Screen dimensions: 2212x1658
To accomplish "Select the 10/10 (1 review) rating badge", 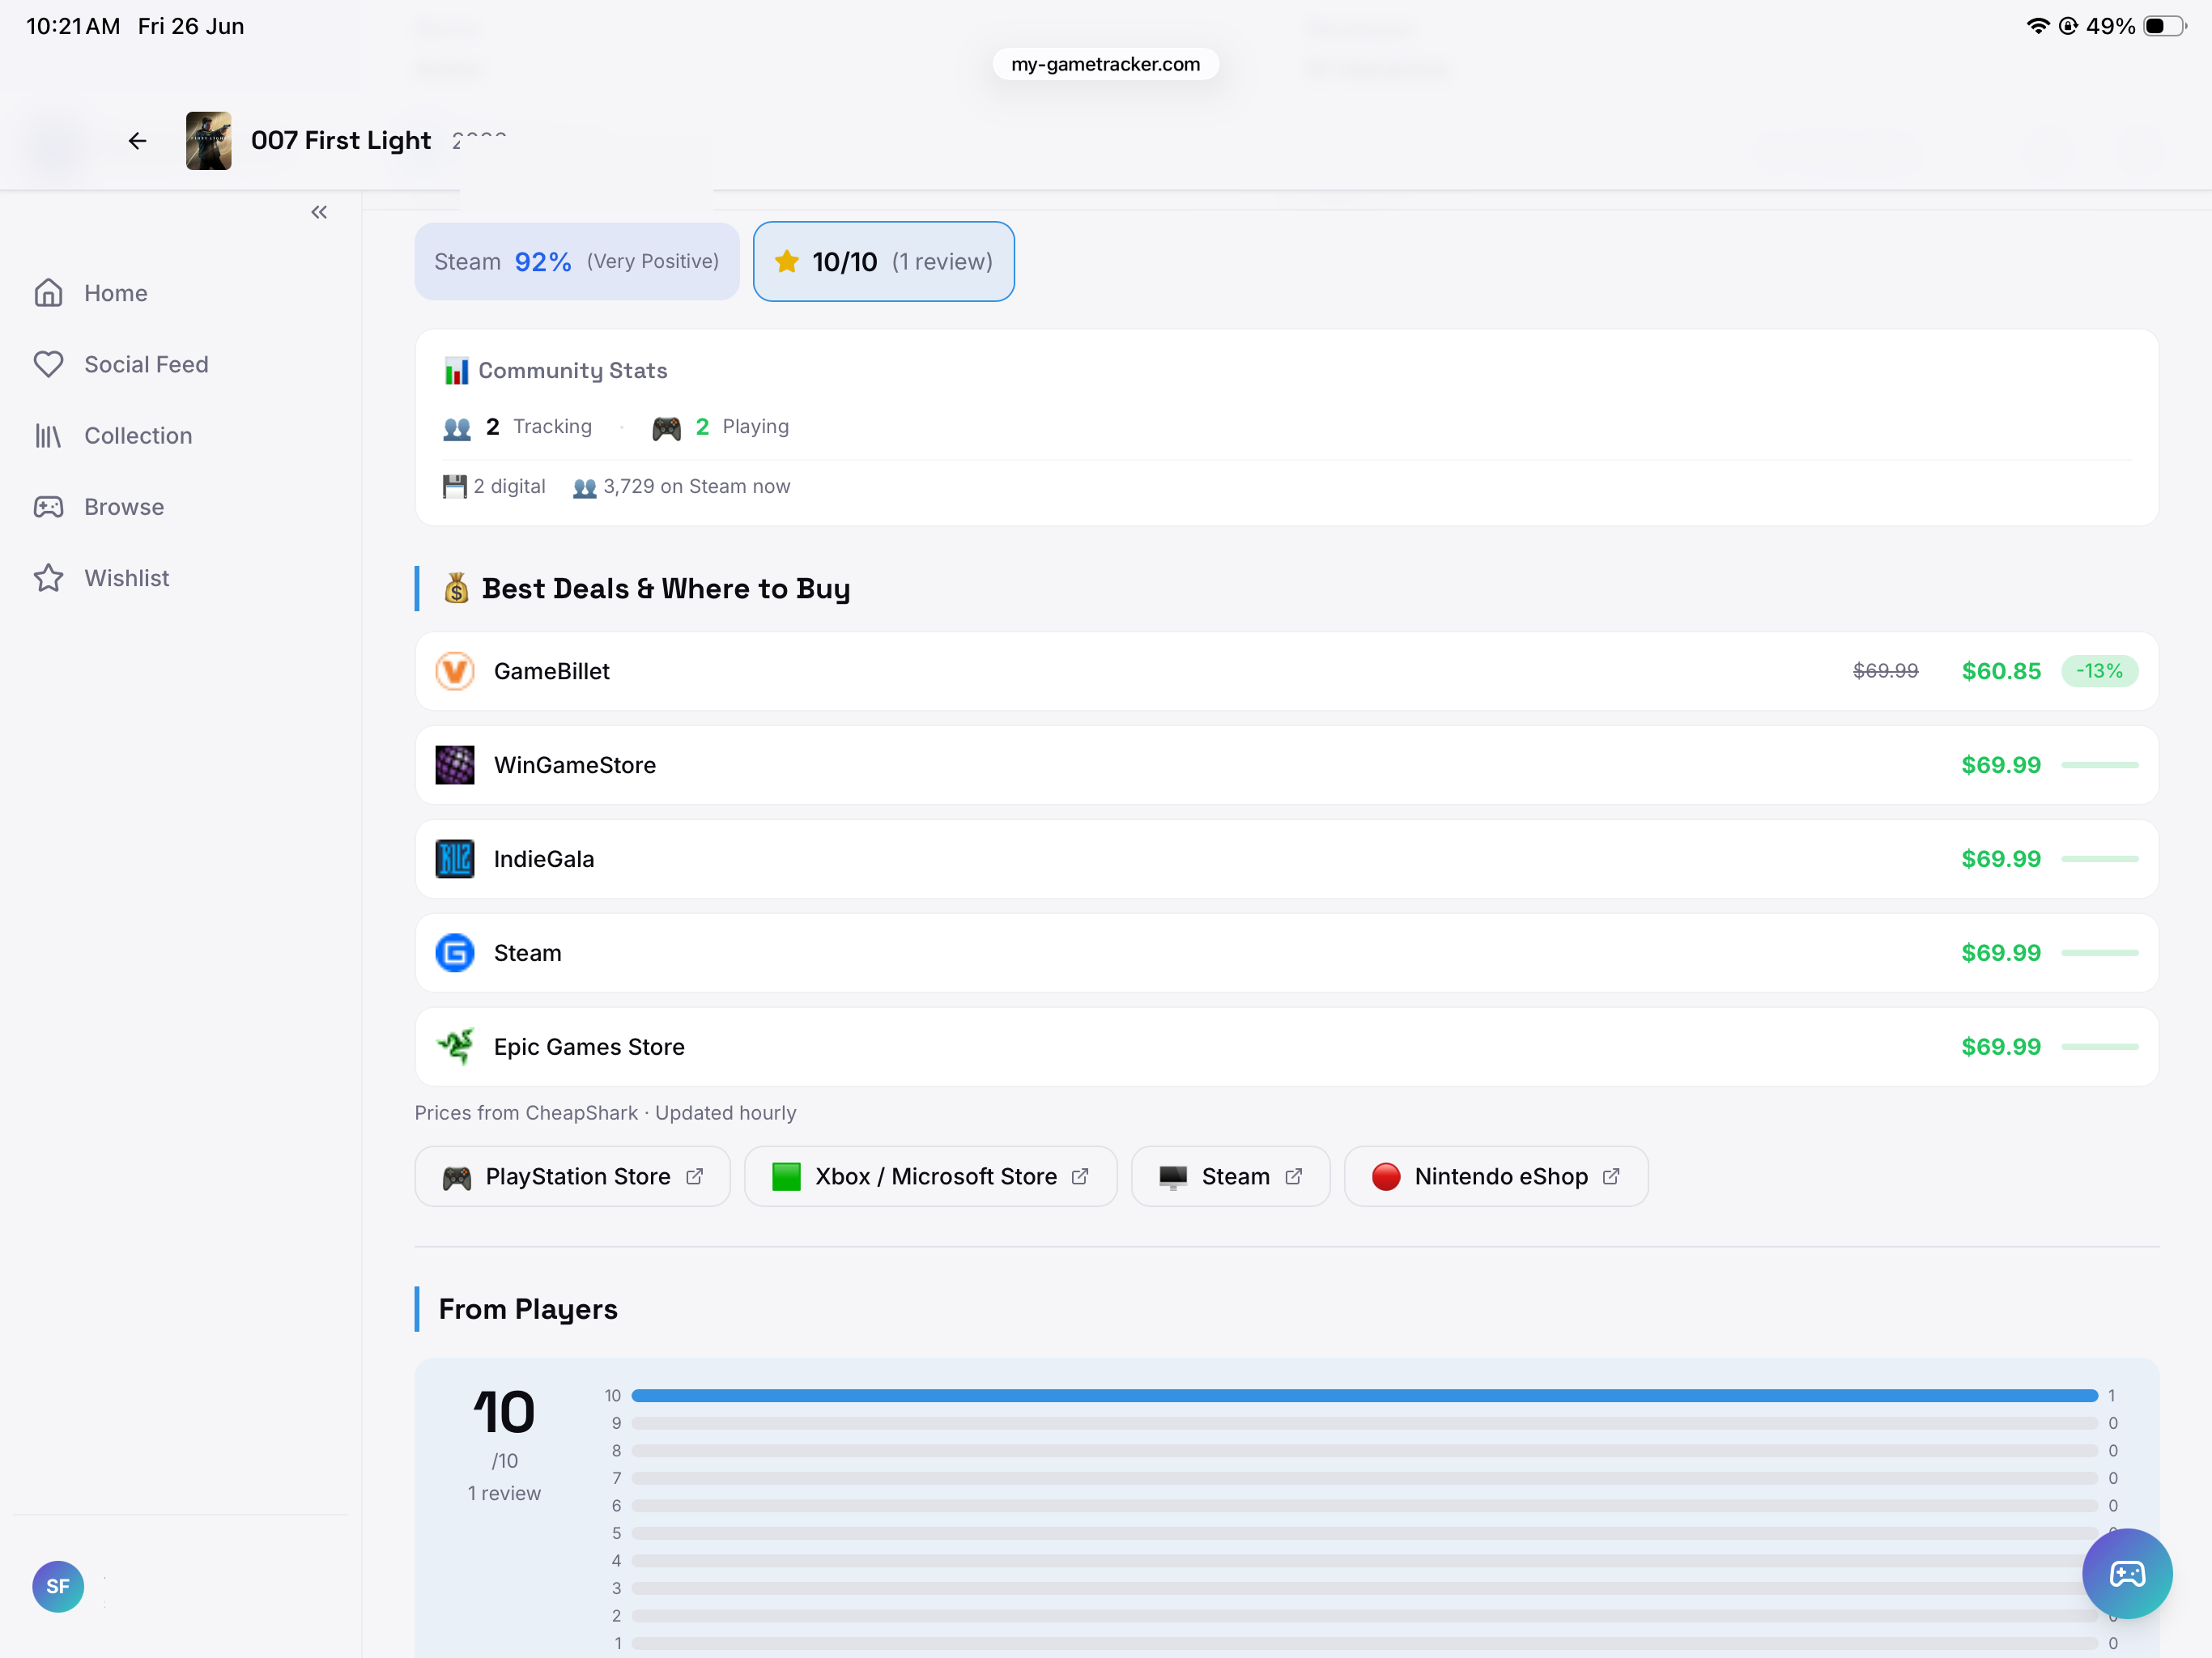I will point(883,261).
